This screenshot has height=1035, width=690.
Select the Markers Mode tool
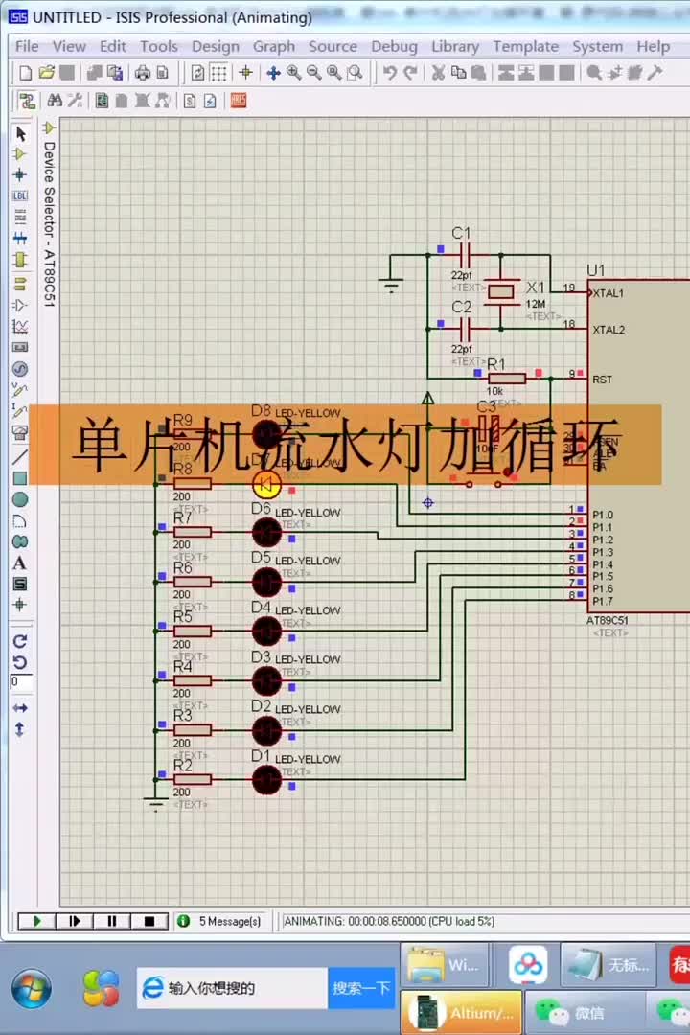point(20,605)
